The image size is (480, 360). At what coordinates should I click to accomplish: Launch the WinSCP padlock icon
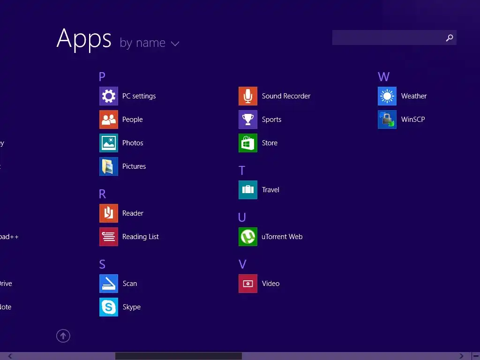point(387,120)
